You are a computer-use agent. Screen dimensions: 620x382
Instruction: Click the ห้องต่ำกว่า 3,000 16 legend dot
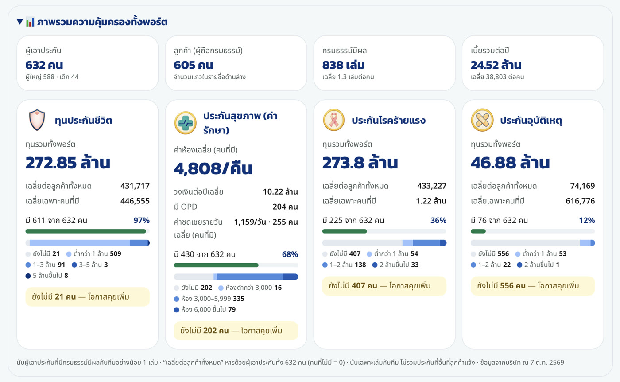pos(221,288)
